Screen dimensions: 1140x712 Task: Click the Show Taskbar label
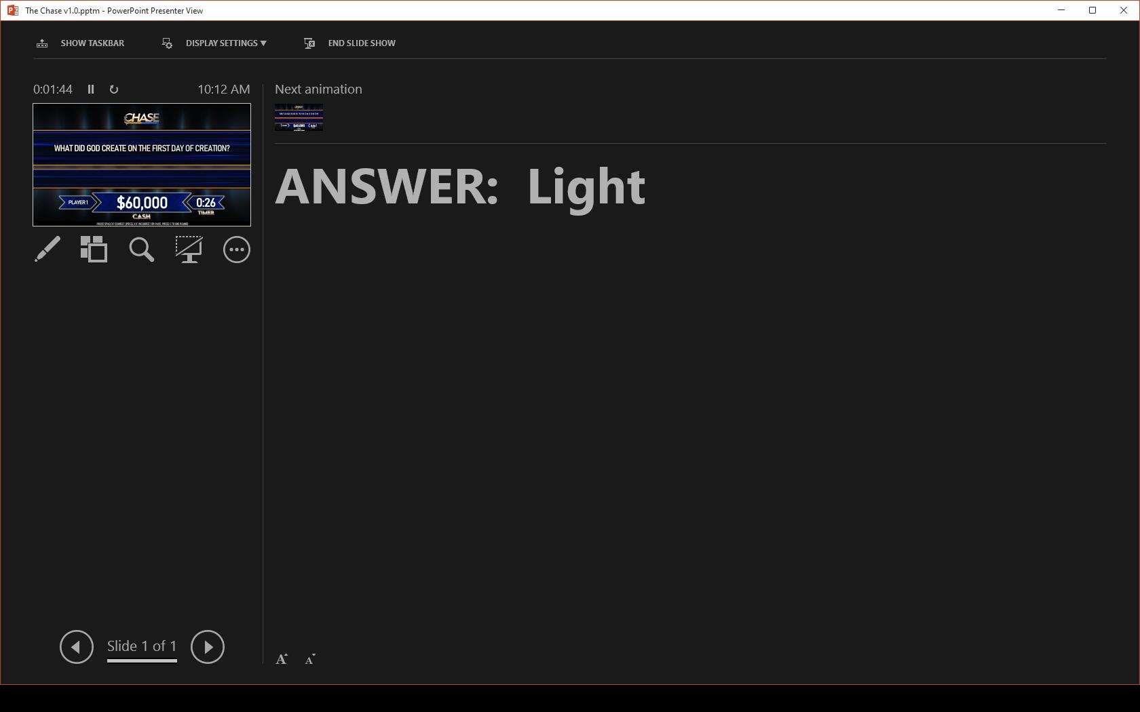pos(92,43)
